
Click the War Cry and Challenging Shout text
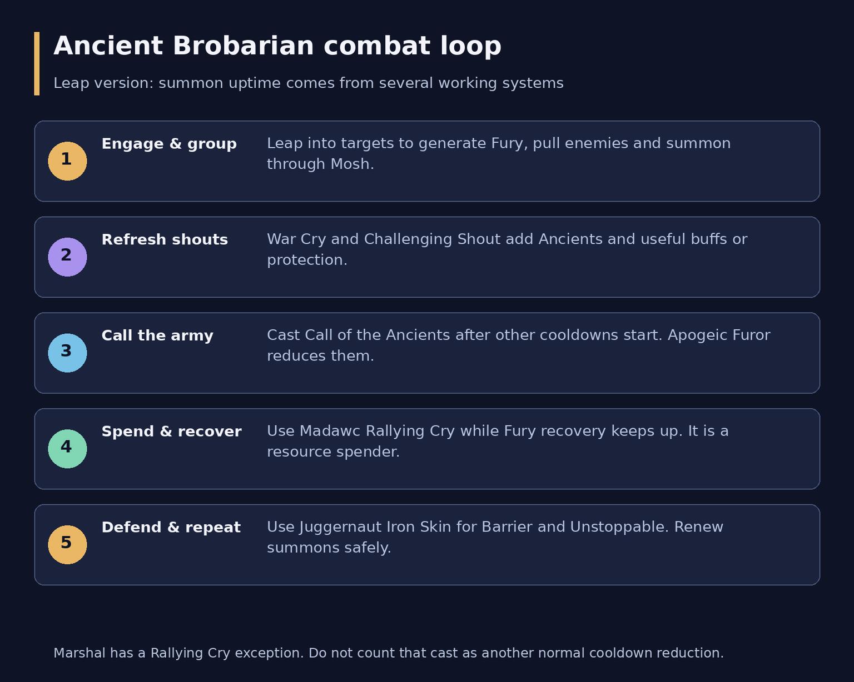[507, 249]
